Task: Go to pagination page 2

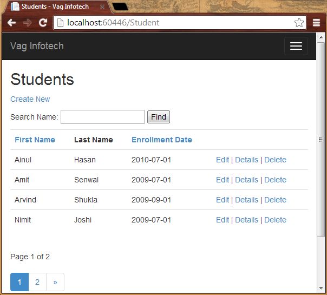Action: 37,282
